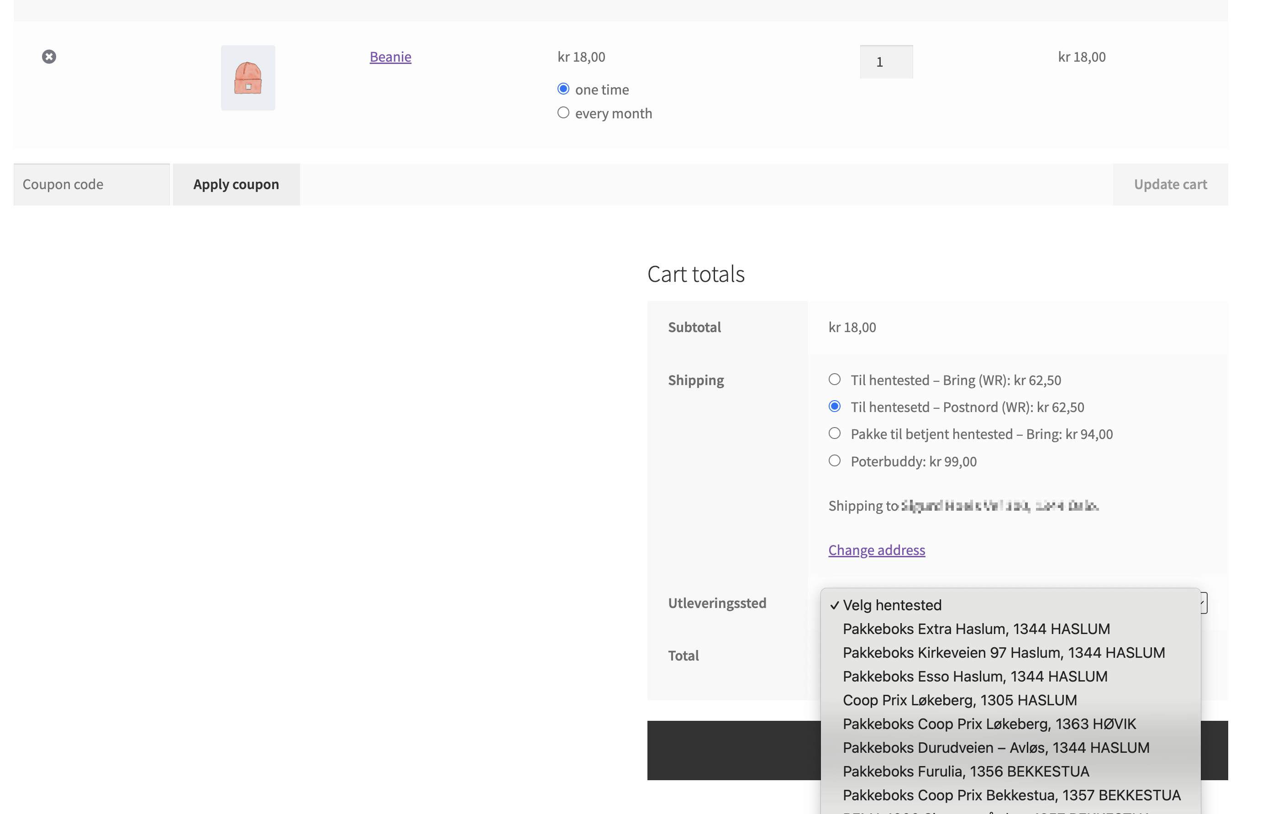Pick Pakkeboks Coop Prix Løkeberg, 1363 HØVIK
The image size is (1283, 814).
(1010, 724)
